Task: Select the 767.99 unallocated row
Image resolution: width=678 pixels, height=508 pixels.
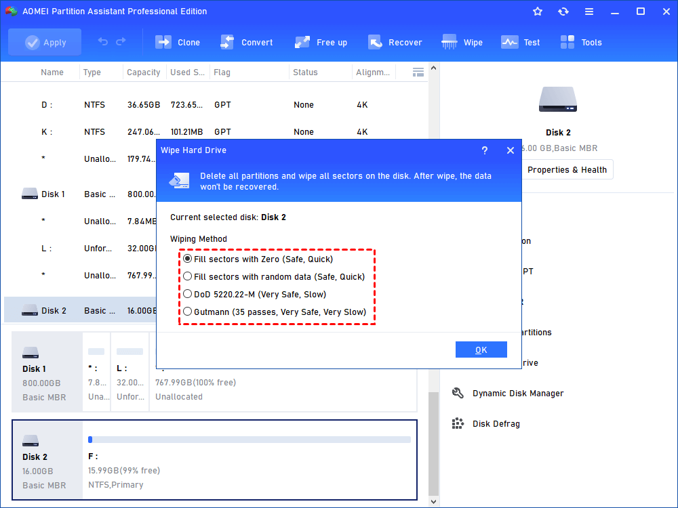Action: point(81,276)
